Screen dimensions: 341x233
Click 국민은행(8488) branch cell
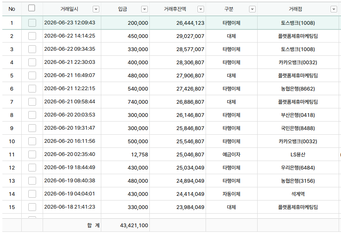[298, 128]
